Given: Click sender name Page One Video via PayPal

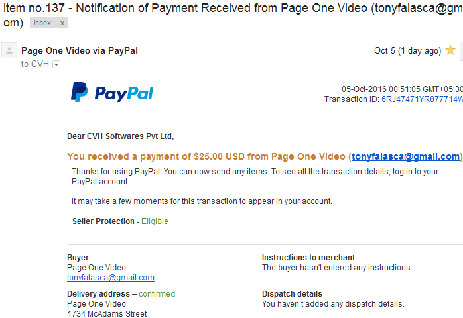Looking at the screenshot, I should (x=80, y=50).
